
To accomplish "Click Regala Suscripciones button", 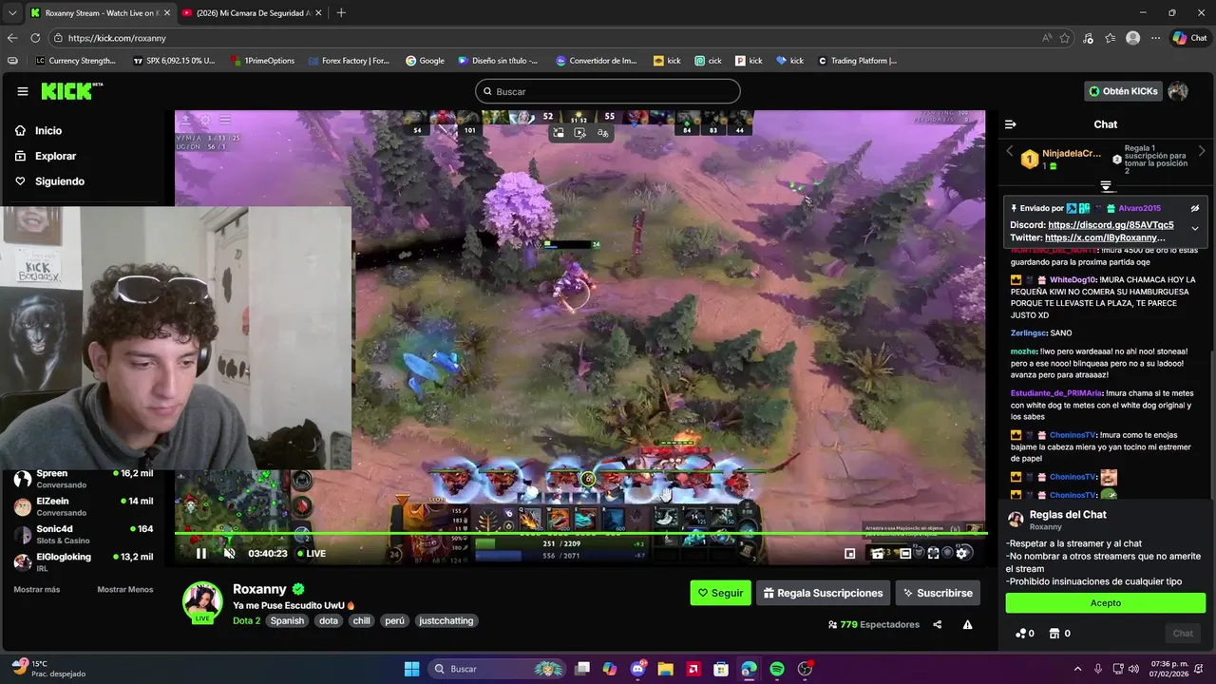I will 823,593.
